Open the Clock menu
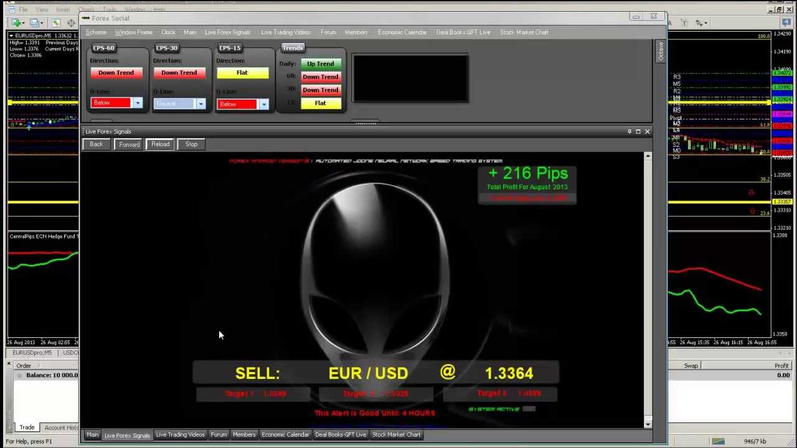This screenshot has height=448, width=797. point(168,32)
